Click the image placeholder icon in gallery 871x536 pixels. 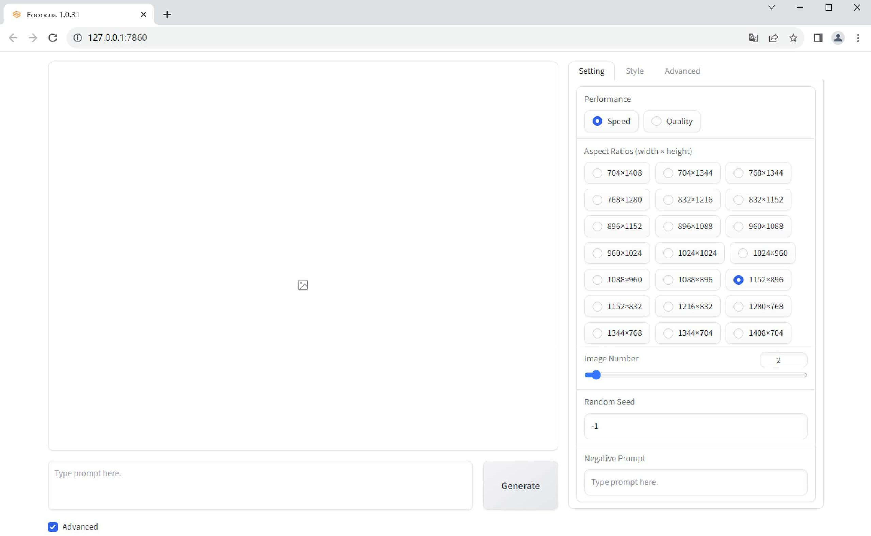[x=303, y=285]
